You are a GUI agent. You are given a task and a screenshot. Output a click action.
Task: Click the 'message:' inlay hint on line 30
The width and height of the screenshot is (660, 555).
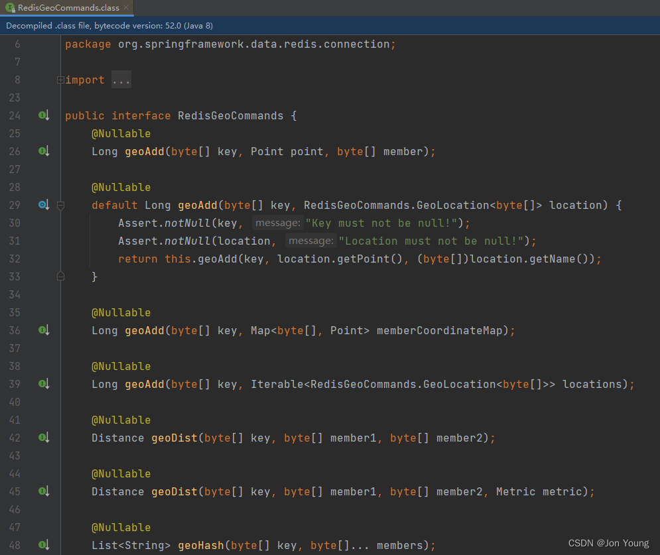click(x=279, y=222)
